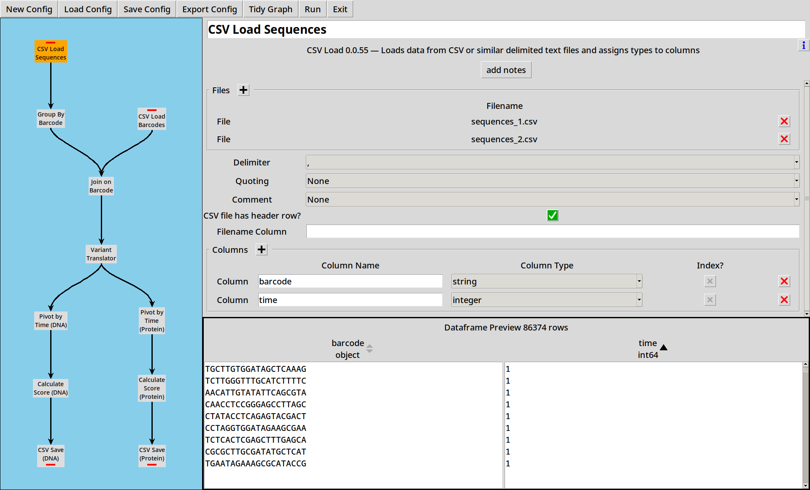Click Run in the menu bar
The height and width of the screenshot is (490, 810).
313,9
